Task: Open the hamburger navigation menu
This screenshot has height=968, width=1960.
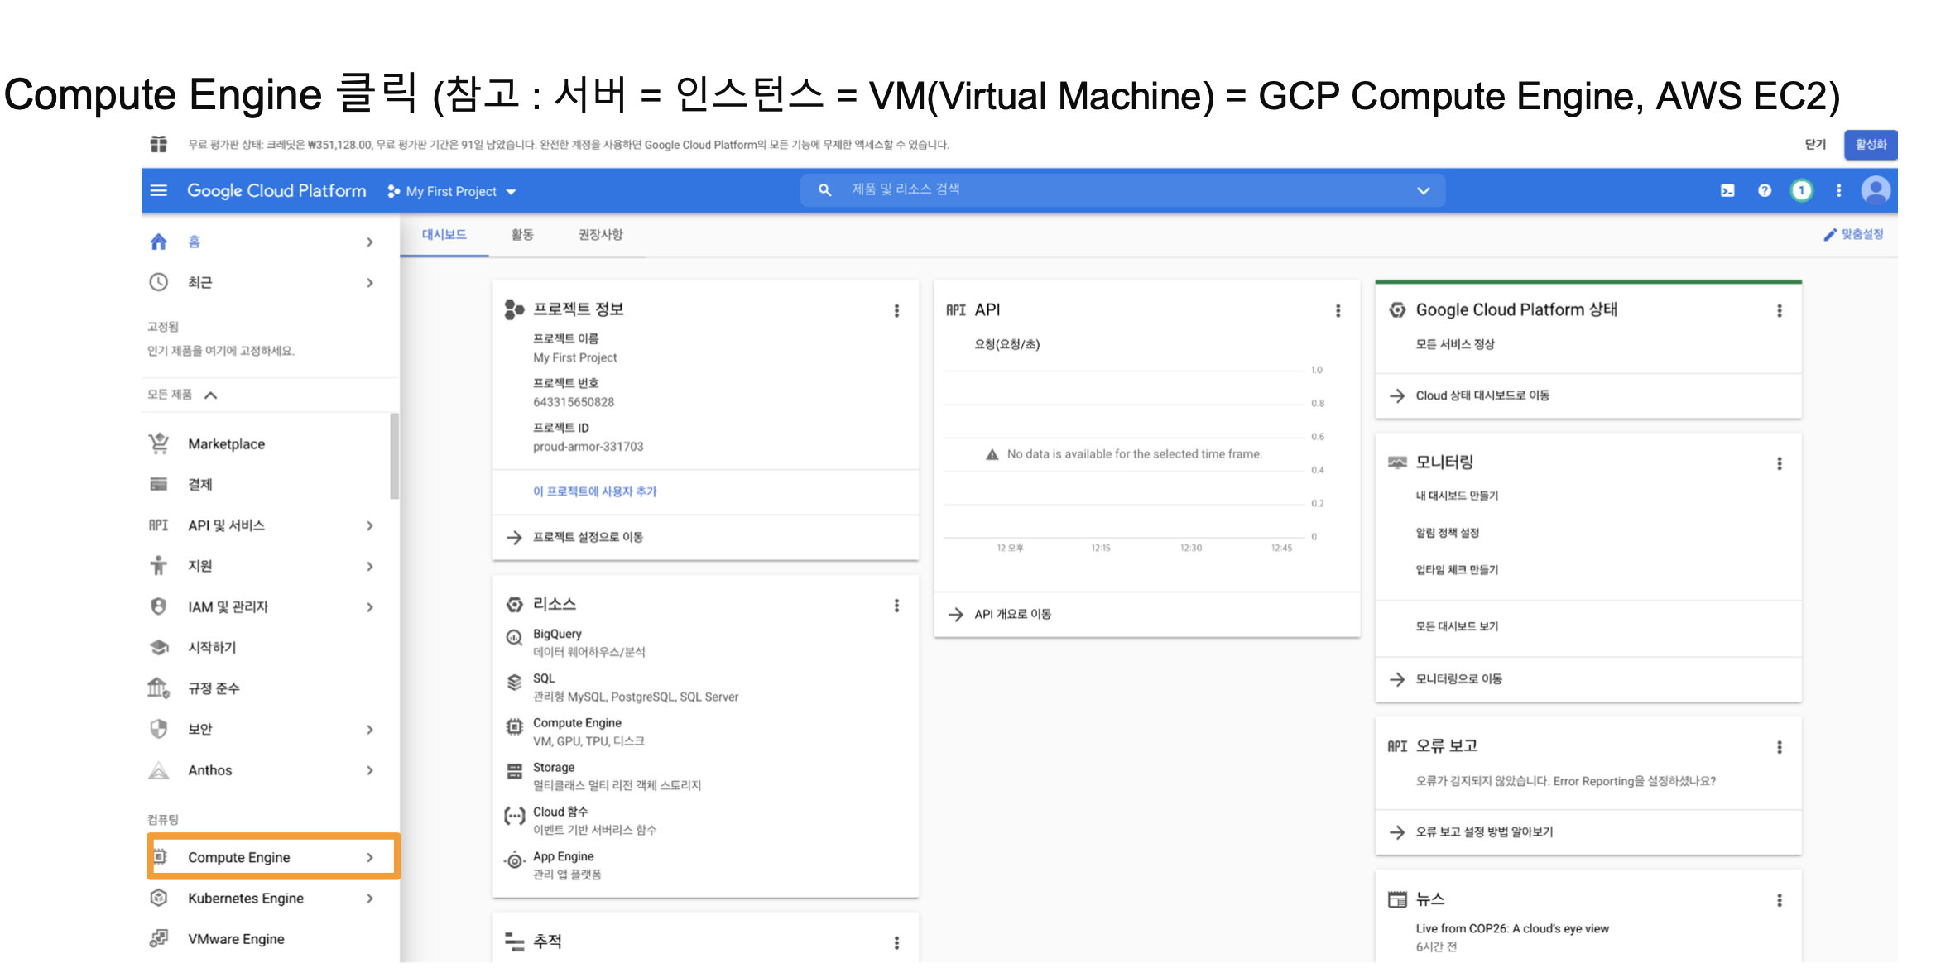Action: click(x=158, y=191)
